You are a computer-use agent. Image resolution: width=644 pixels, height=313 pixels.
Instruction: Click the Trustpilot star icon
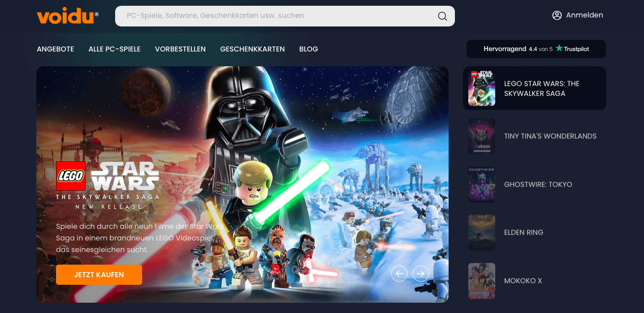(559, 48)
